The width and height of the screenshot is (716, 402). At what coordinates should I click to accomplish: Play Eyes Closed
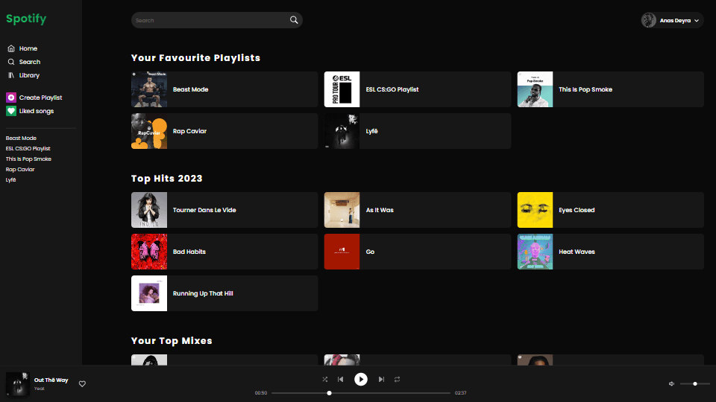[x=611, y=210]
